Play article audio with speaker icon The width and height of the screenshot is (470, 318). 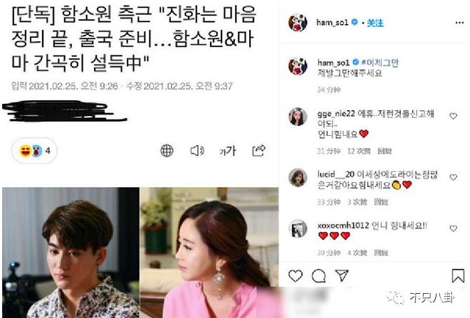(x=197, y=151)
